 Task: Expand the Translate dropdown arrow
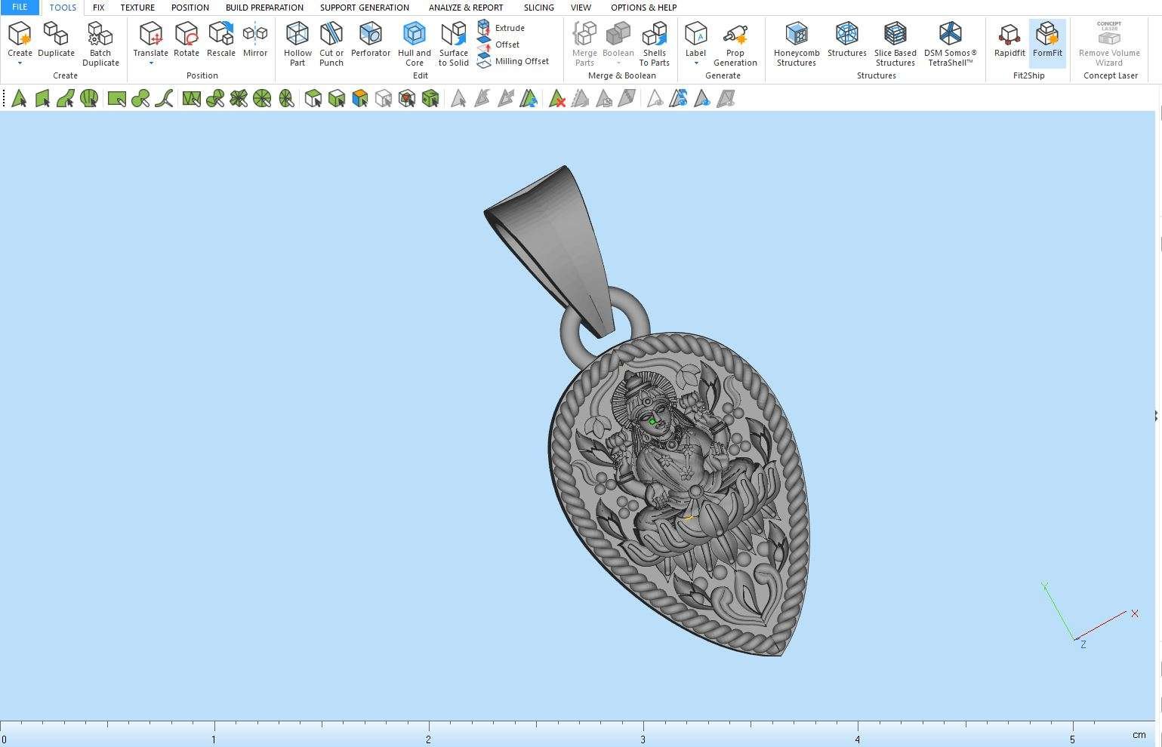[150, 63]
